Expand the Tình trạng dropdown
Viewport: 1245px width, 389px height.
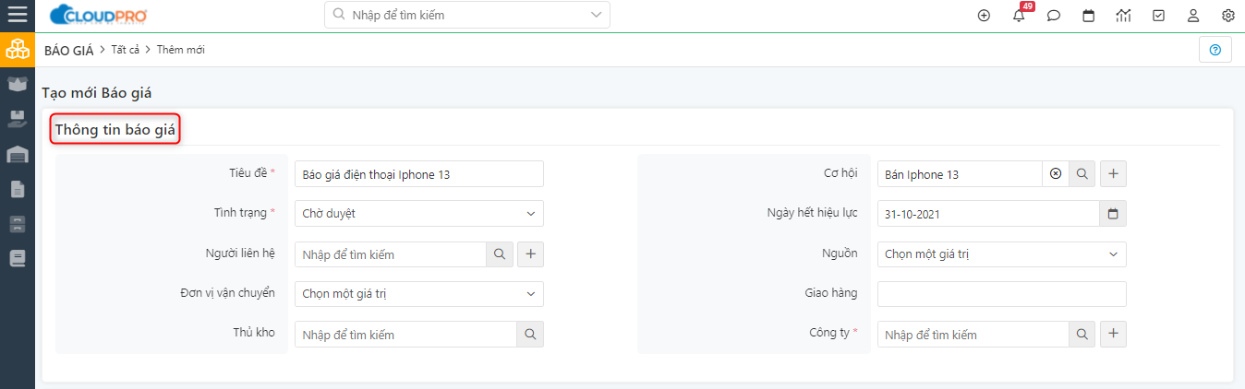419,214
